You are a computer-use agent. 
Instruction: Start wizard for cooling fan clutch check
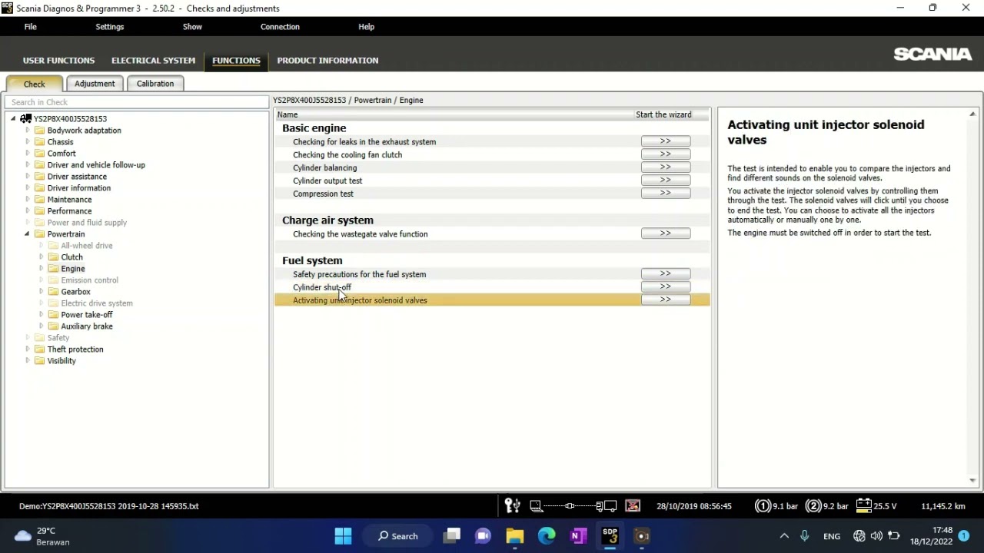coord(666,154)
